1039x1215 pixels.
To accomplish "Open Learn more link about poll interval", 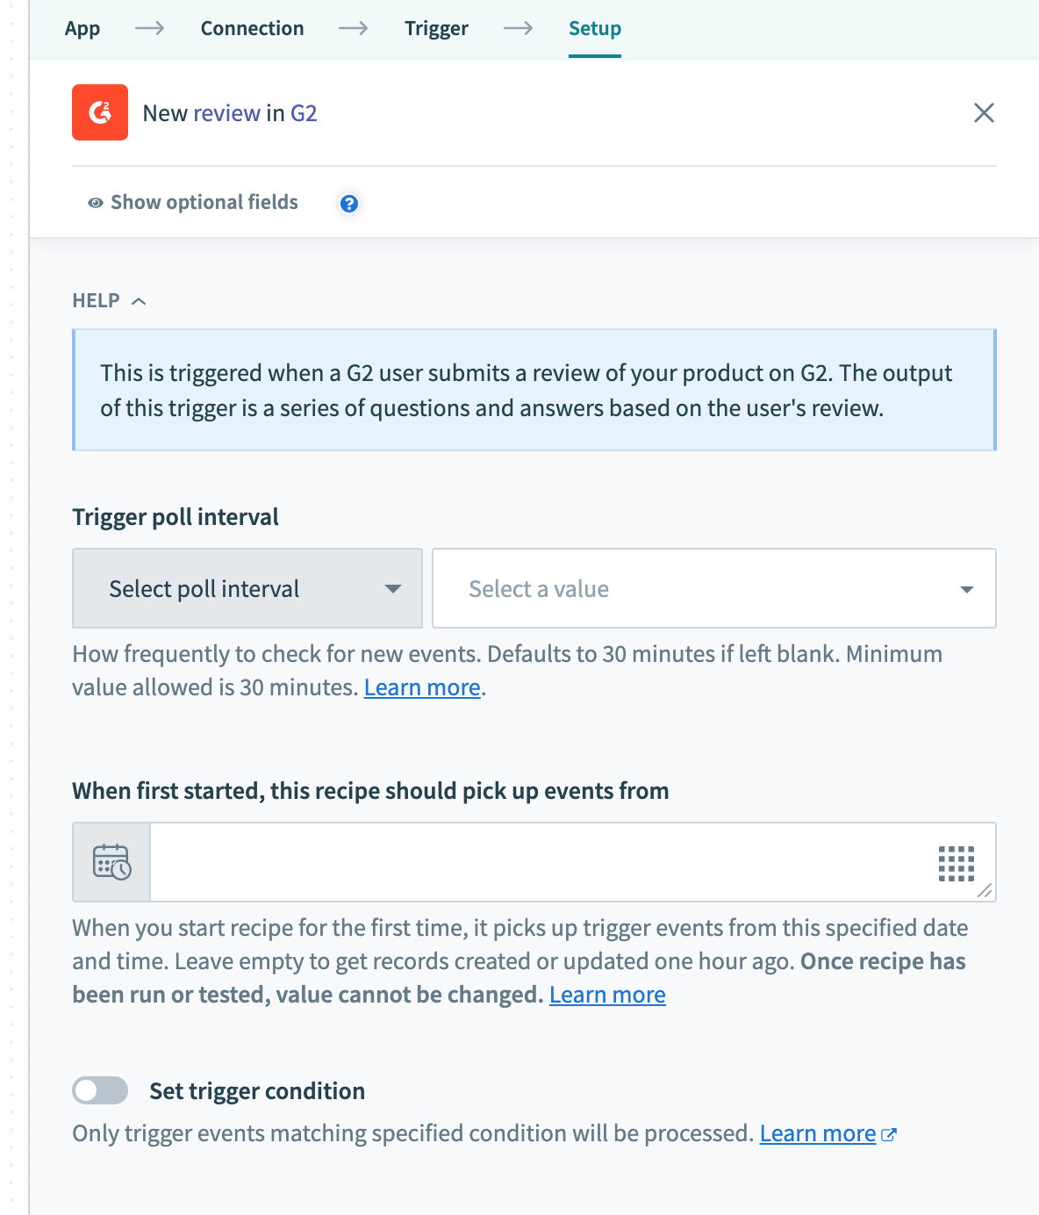I will (422, 687).
